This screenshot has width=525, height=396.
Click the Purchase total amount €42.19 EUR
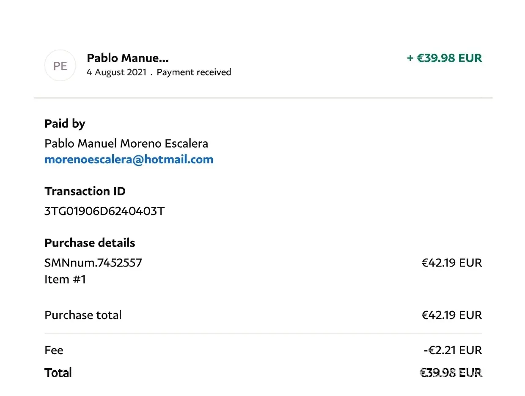pos(451,315)
